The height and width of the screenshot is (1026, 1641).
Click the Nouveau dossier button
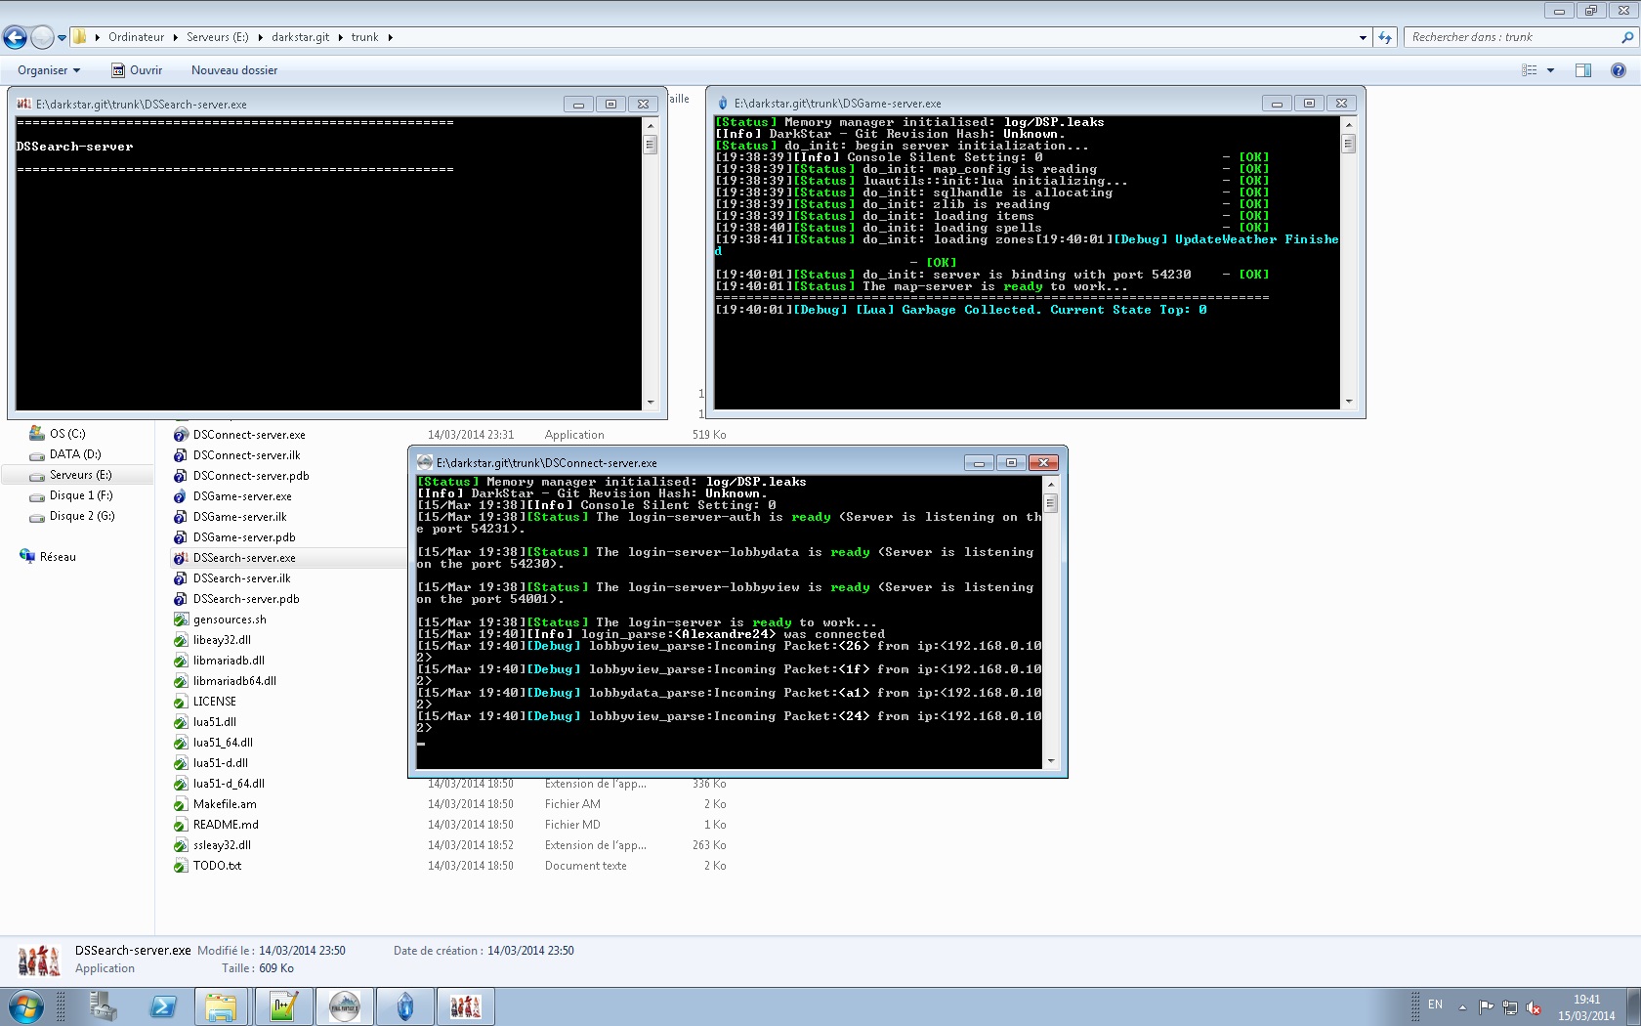point(234,70)
